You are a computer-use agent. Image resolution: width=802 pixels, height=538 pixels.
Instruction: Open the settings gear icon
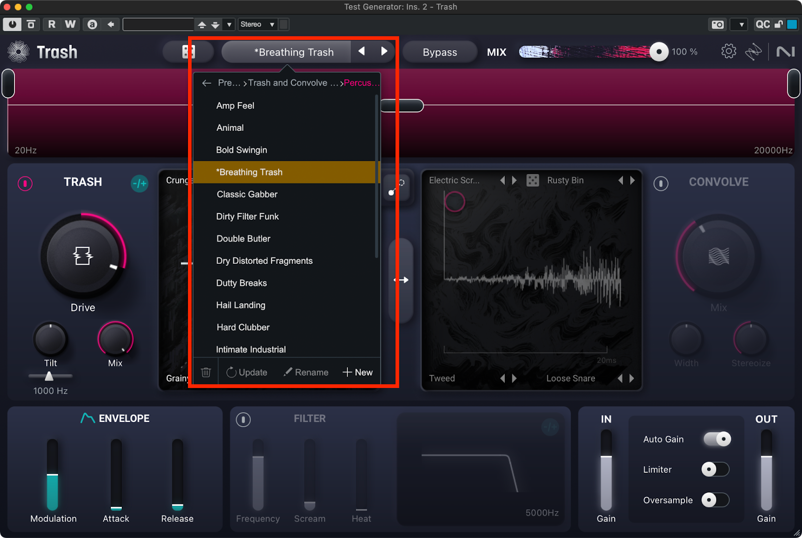click(729, 51)
